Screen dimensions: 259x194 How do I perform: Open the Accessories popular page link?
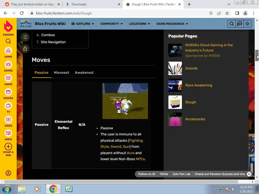pos(195,119)
